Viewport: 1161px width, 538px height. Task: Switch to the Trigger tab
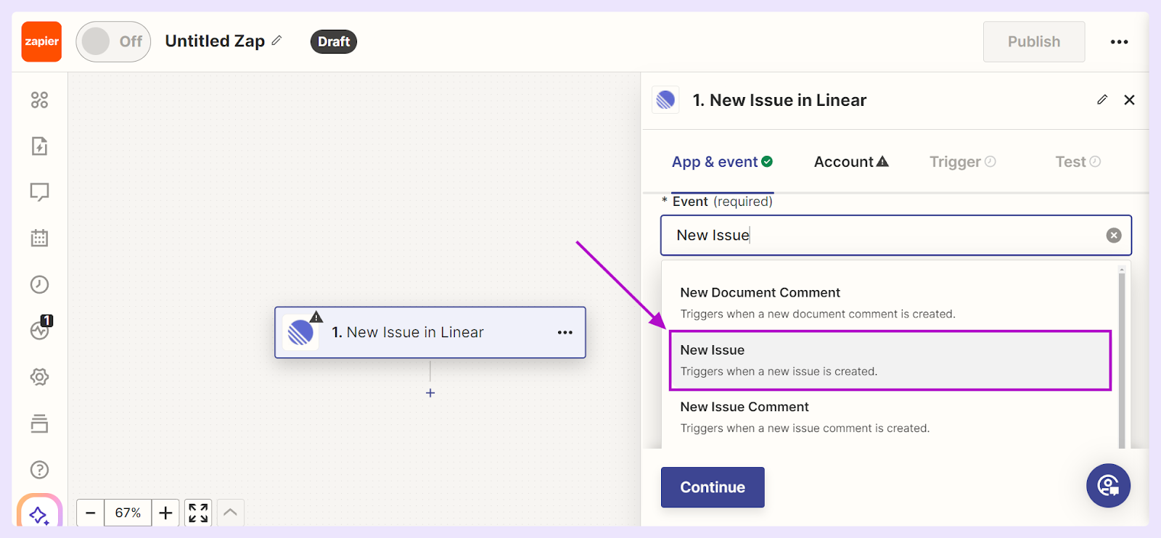962,162
